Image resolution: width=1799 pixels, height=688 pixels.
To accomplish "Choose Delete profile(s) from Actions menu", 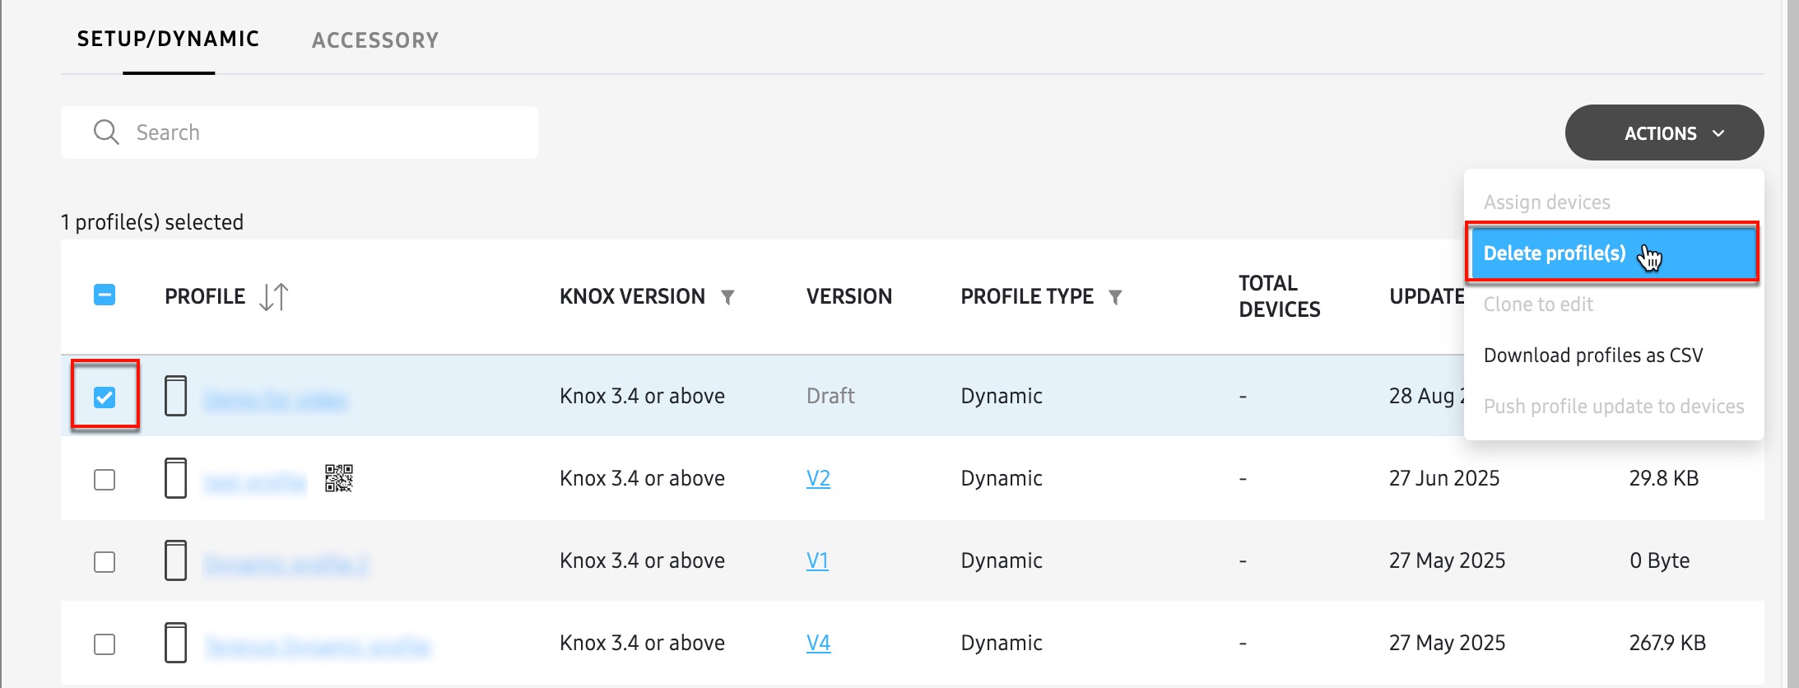I will [1554, 253].
